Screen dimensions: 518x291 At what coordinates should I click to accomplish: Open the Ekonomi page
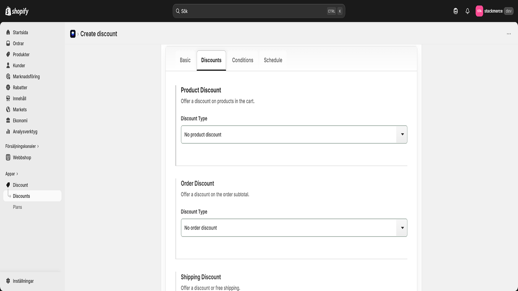[x=20, y=120]
